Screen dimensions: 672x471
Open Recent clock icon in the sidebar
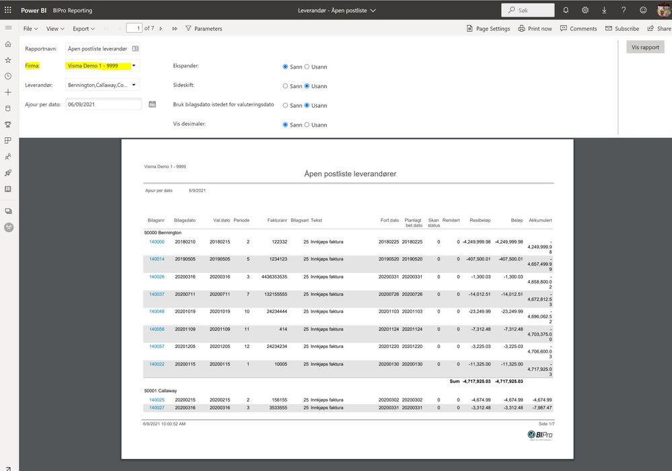[x=8, y=76]
